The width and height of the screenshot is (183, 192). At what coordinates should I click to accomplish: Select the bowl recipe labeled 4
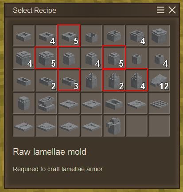(x=46, y=35)
